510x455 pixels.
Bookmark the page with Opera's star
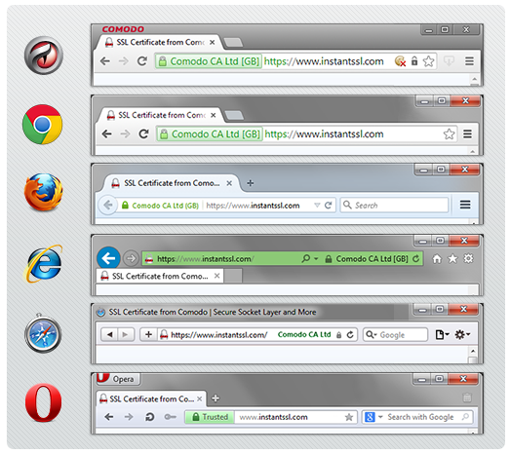coord(349,417)
